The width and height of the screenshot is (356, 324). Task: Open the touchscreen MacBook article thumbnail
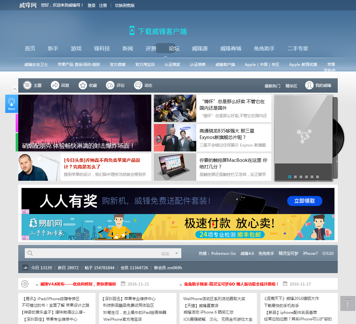(175, 167)
